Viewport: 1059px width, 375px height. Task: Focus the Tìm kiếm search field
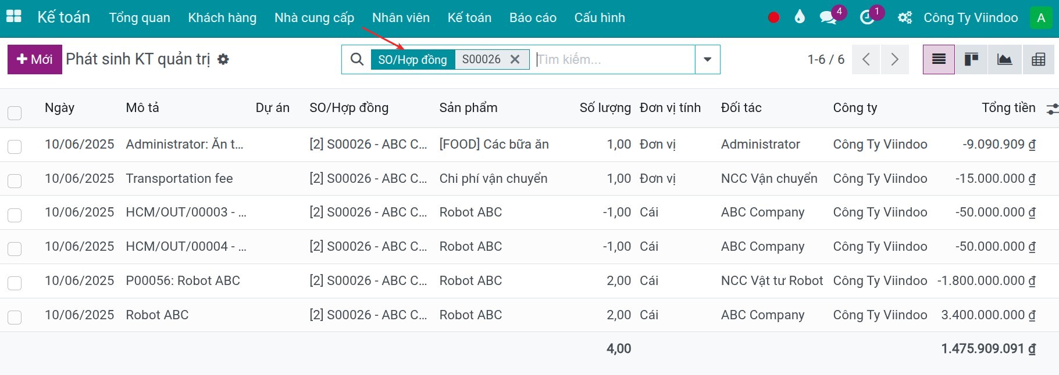coord(614,59)
